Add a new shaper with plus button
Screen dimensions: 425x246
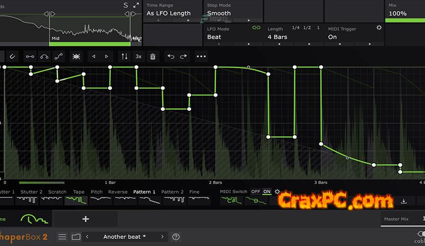click(x=85, y=219)
